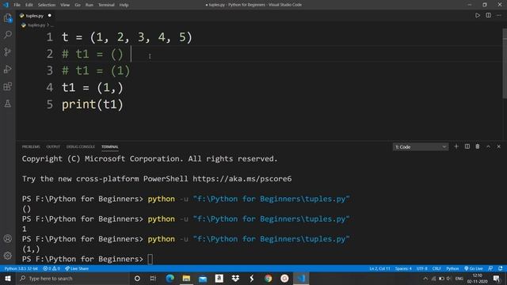Open File Explorer from taskbar
Viewport: 507px width, 285px height.
click(186, 278)
